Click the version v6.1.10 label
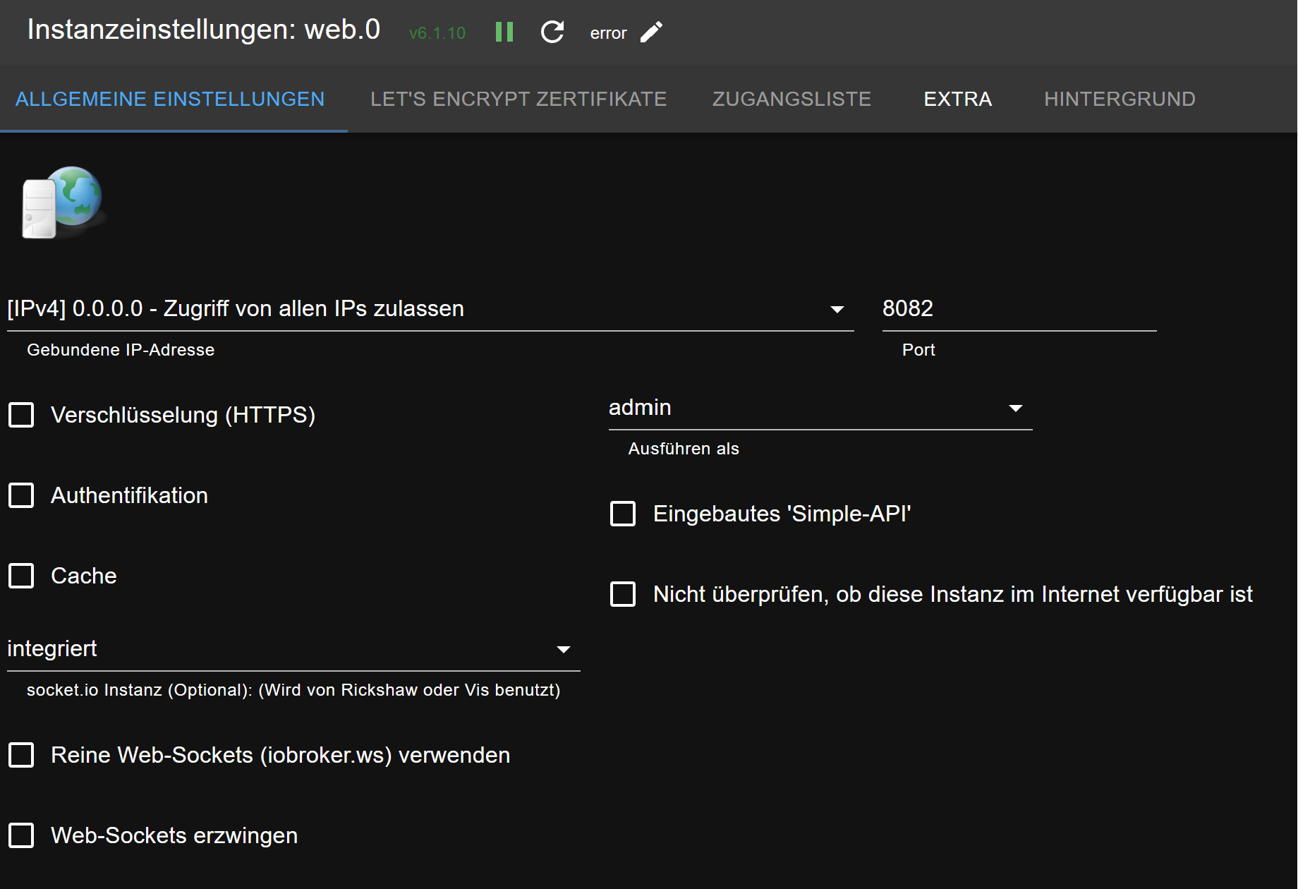The image size is (1298, 889). click(x=437, y=33)
